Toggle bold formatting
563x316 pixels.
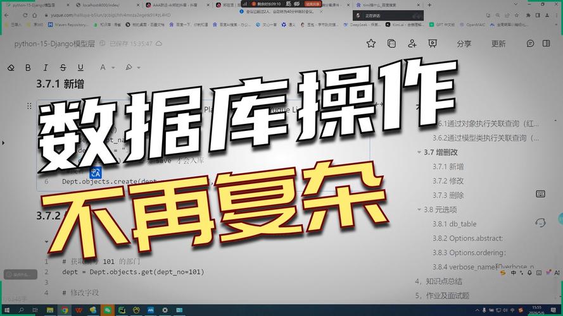(x=28, y=68)
